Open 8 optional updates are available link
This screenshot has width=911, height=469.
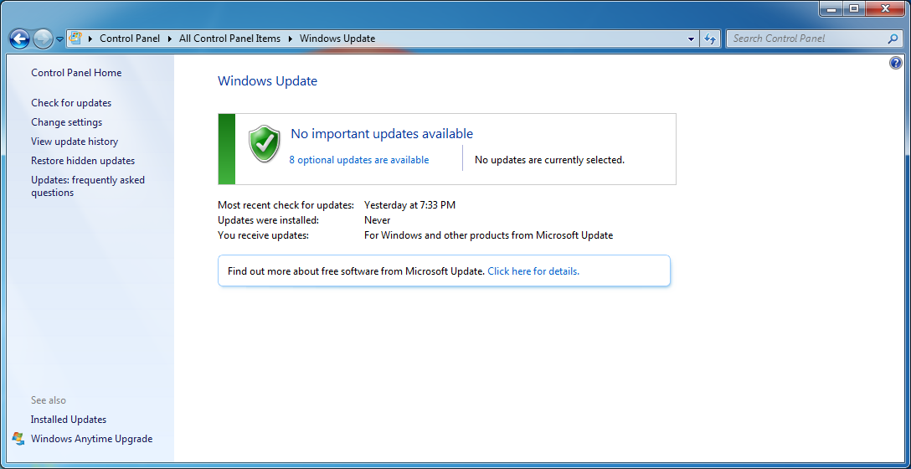point(359,160)
